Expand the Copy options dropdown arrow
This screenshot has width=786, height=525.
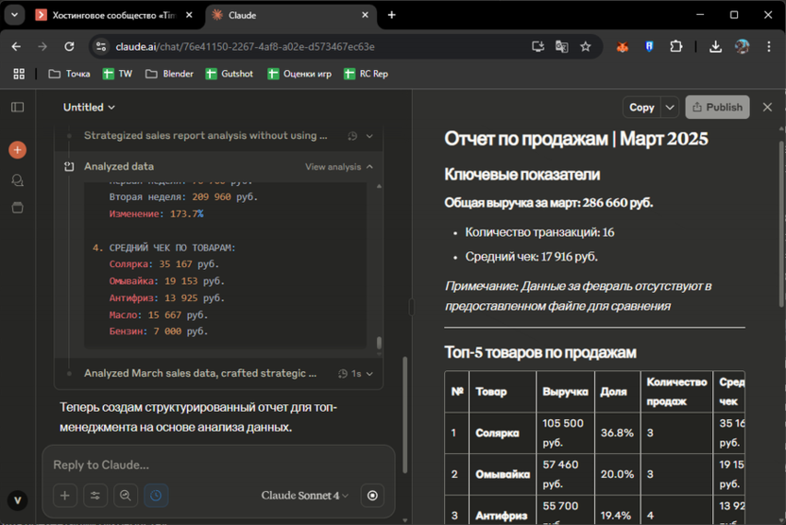click(670, 108)
